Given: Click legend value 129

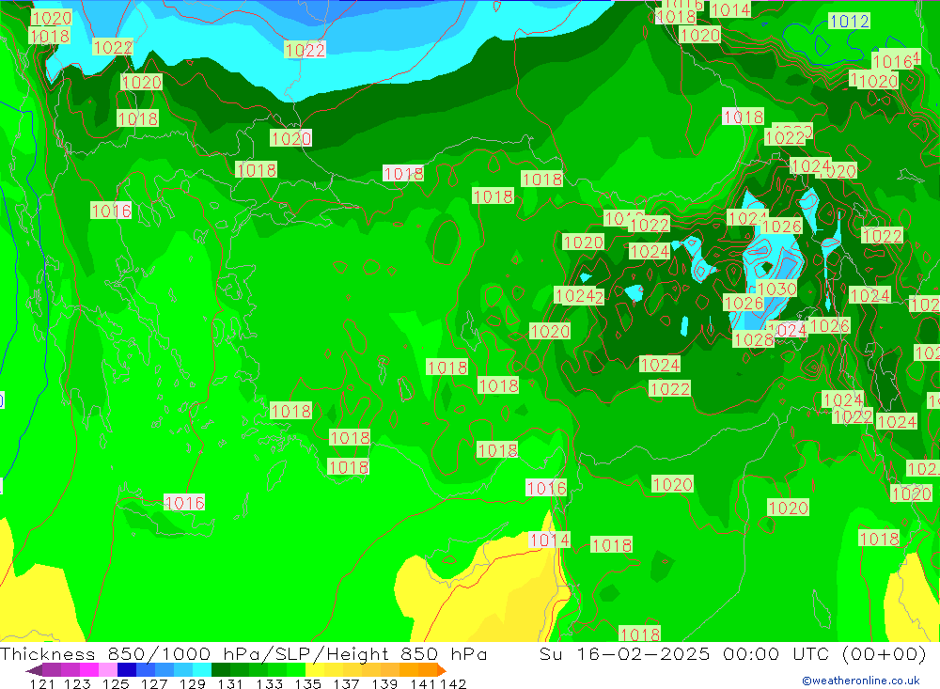Looking at the screenshot, I should (193, 683).
